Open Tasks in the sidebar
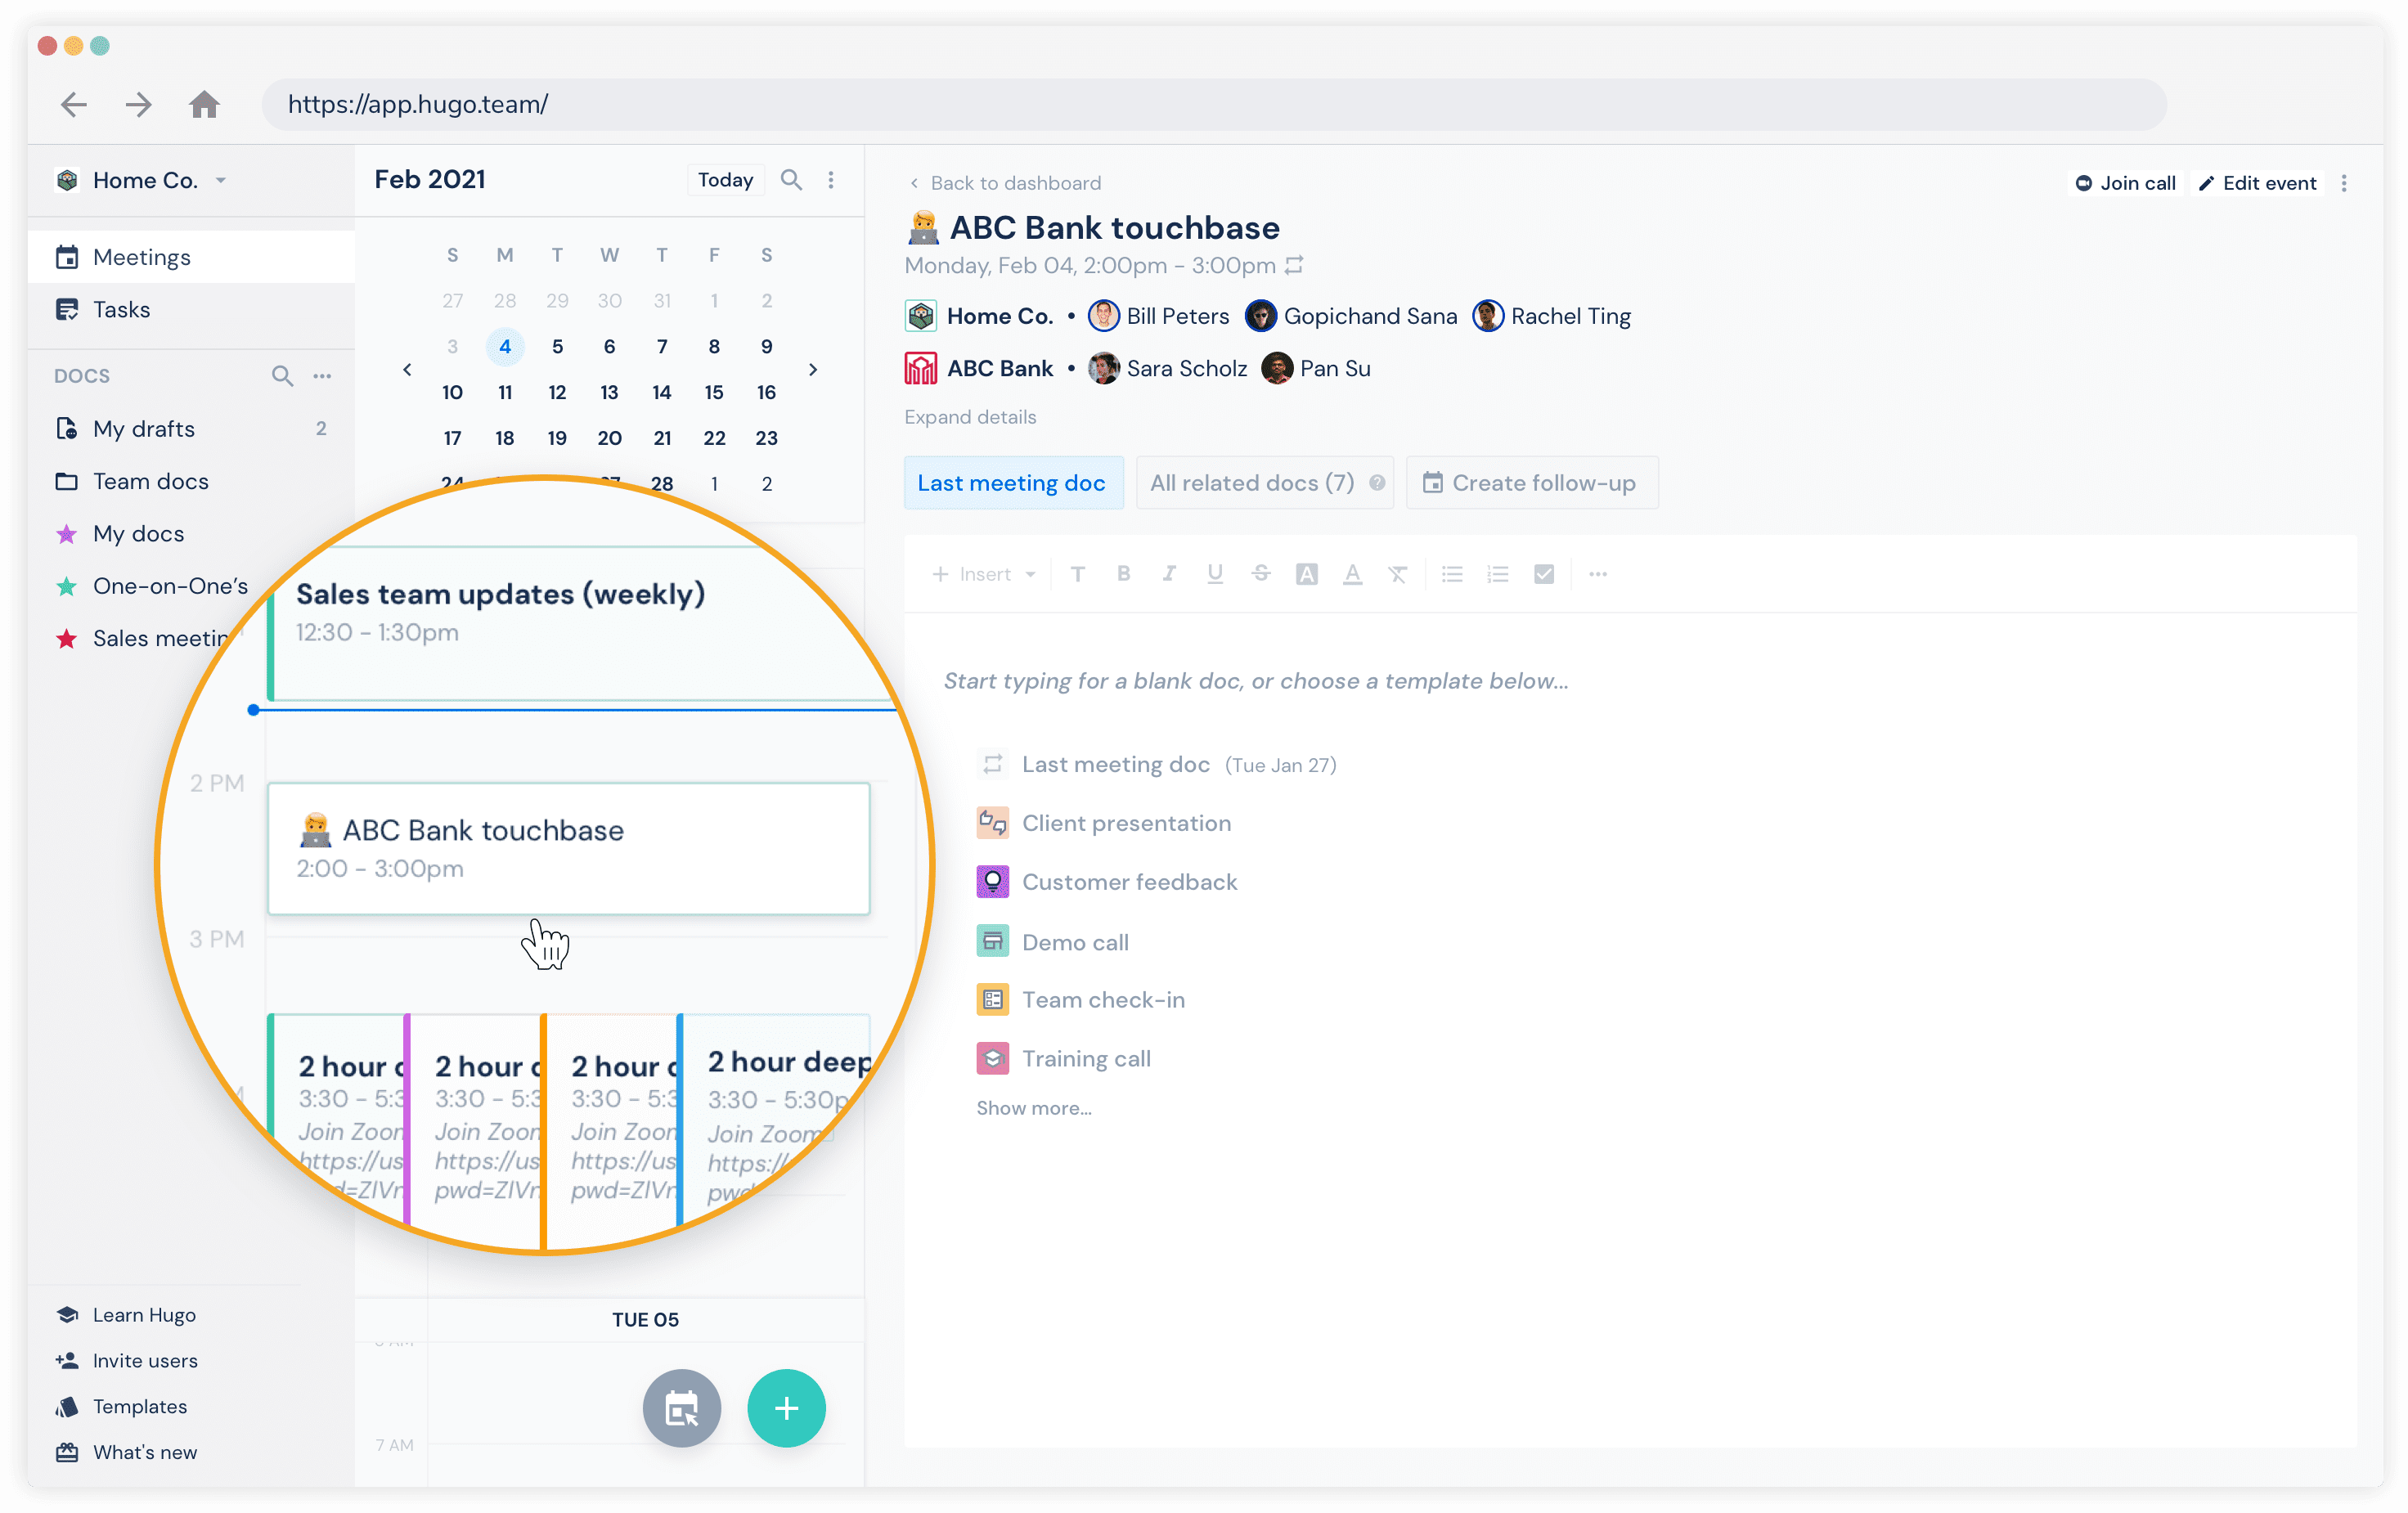 [x=191, y=310]
